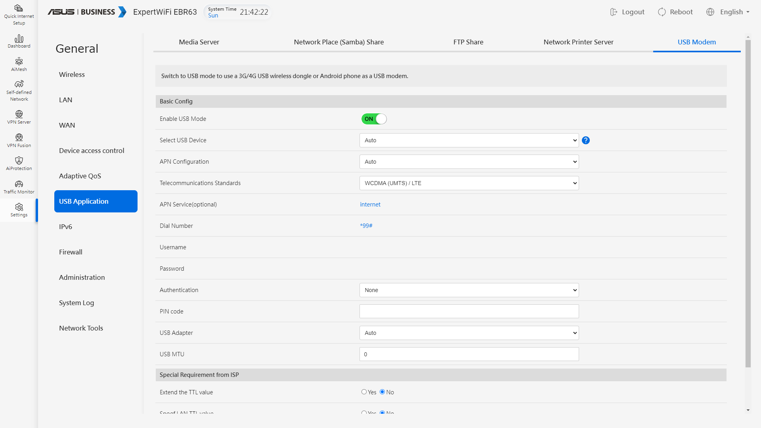This screenshot has width=761, height=428.
Task: Switch to the FTP Share tab
Action: (468, 42)
